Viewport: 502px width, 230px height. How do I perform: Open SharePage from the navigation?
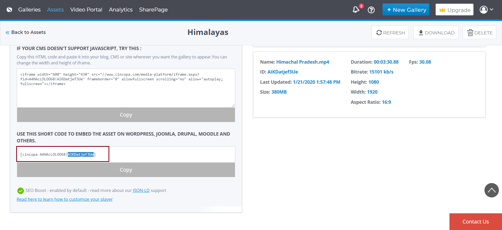tap(153, 10)
